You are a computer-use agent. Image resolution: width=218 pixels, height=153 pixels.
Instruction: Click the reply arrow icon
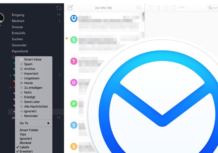pos(139,8)
